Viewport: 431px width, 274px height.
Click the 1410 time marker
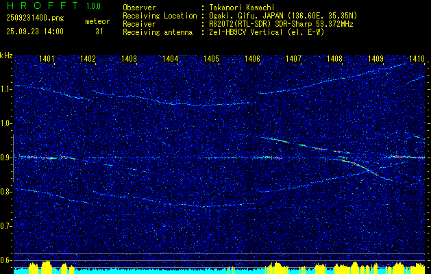click(x=417, y=58)
